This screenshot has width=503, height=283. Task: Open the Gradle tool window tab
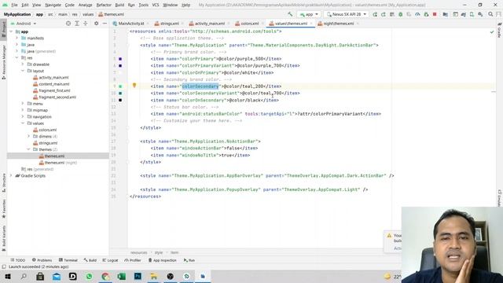pos(500,31)
